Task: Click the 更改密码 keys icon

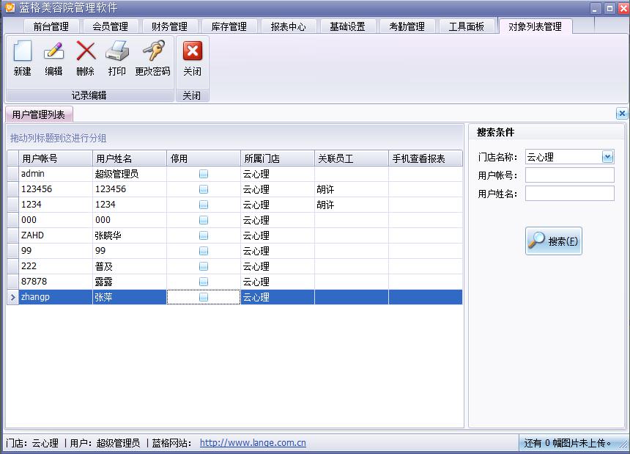Action: [x=153, y=51]
